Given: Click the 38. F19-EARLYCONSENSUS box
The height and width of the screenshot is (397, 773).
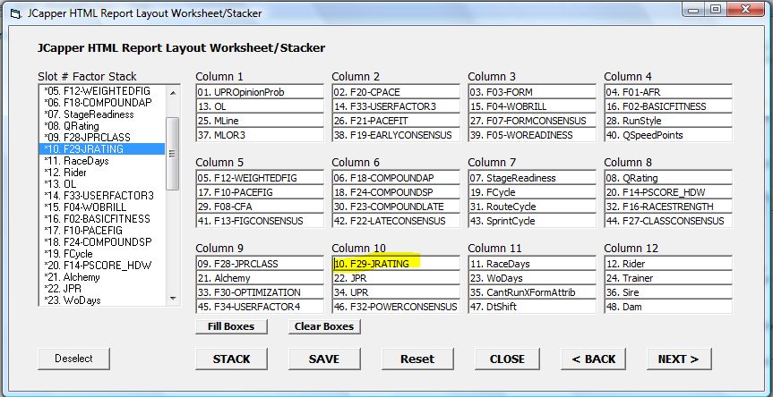Looking at the screenshot, I should point(395,135).
